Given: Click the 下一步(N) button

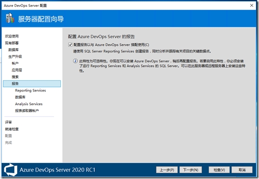Looking at the screenshot, I should tap(190, 170).
